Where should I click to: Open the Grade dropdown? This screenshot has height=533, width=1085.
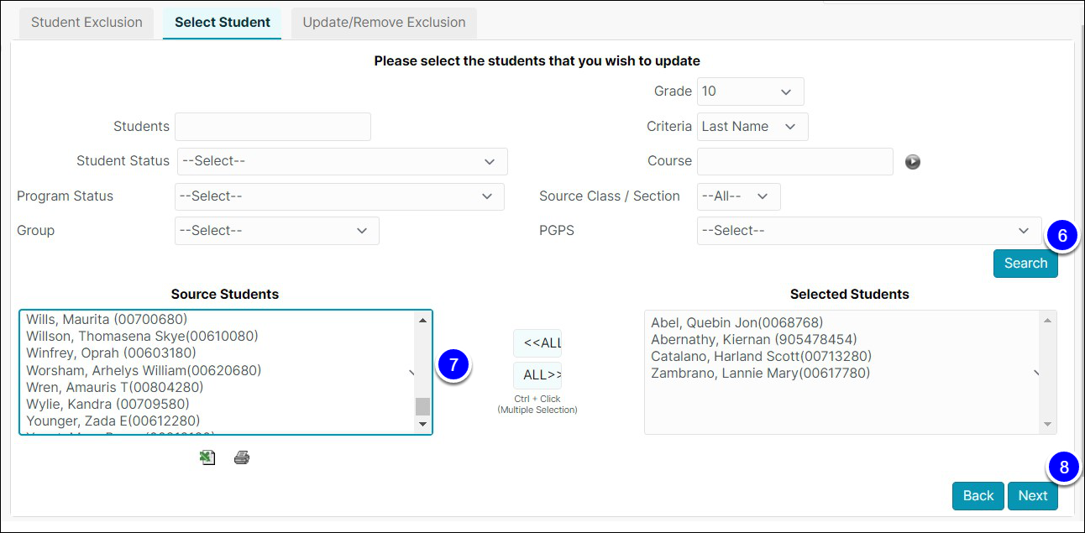coord(750,91)
